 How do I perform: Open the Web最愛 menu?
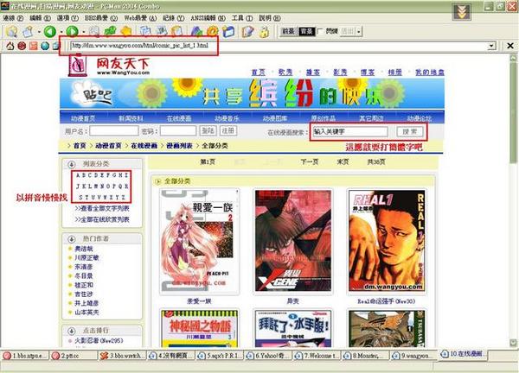tap(140, 18)
